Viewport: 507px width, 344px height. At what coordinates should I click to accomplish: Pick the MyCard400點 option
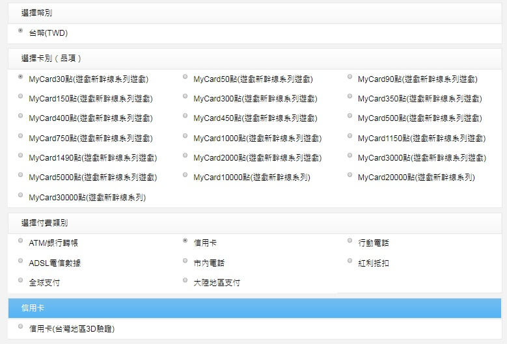point(20,116)
